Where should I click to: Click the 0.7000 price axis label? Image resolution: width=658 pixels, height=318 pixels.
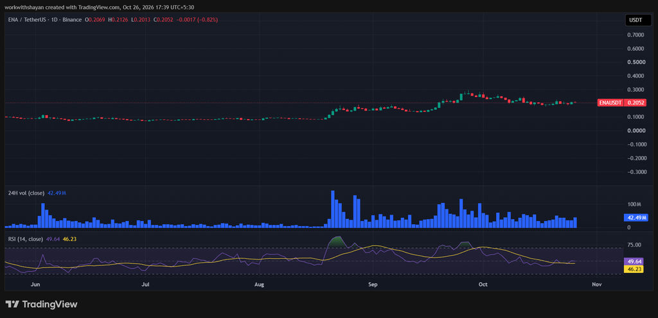[636, 35]
